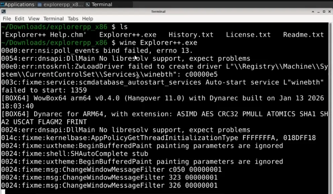333x194 pixels.
Task: Click 'Explorer++ Help.chm' in ls output
Action: [x=44, y=34]
